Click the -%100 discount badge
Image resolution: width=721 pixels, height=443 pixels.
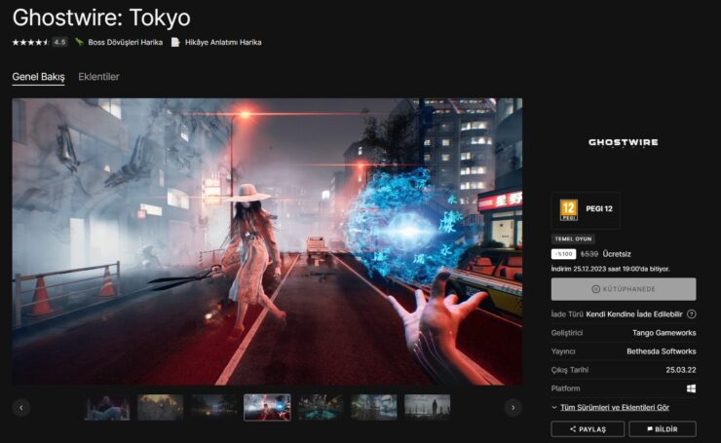click(x=563, y=254)
